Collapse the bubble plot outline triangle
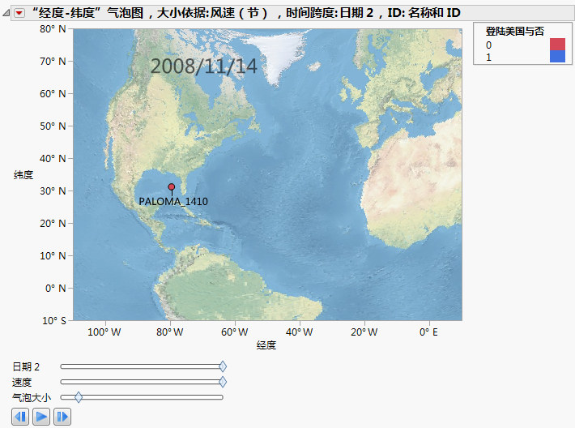Image resolution: width=575 pixels, height=428 pixels. click(6, 12)
